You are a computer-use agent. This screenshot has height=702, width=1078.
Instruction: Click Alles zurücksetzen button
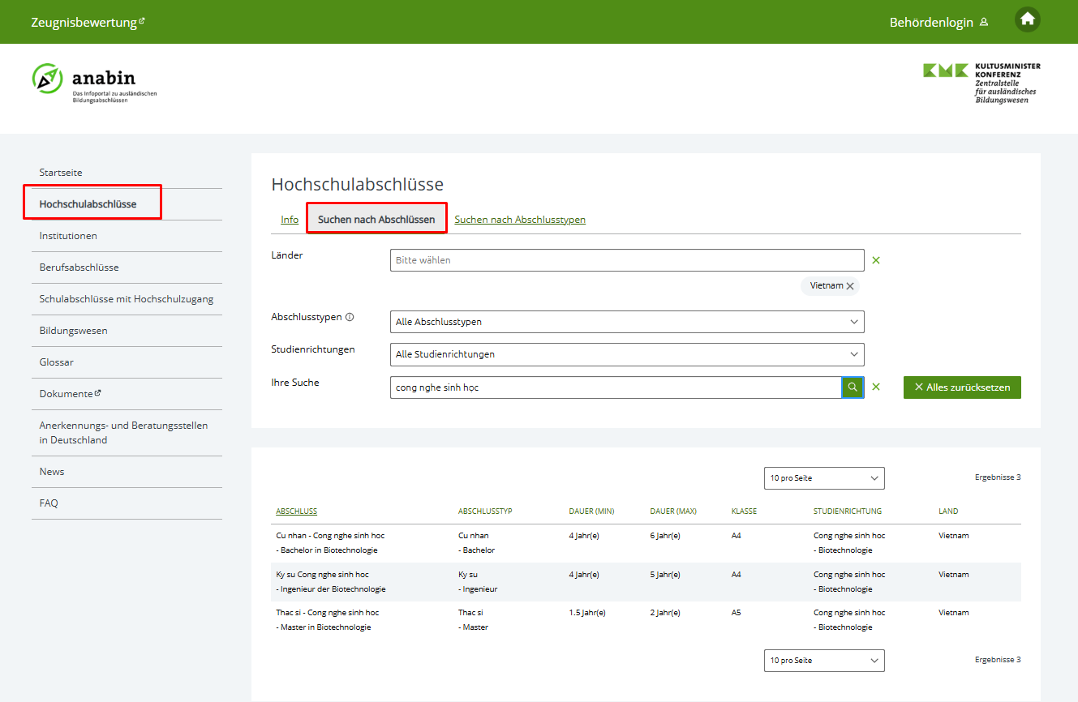962,387
